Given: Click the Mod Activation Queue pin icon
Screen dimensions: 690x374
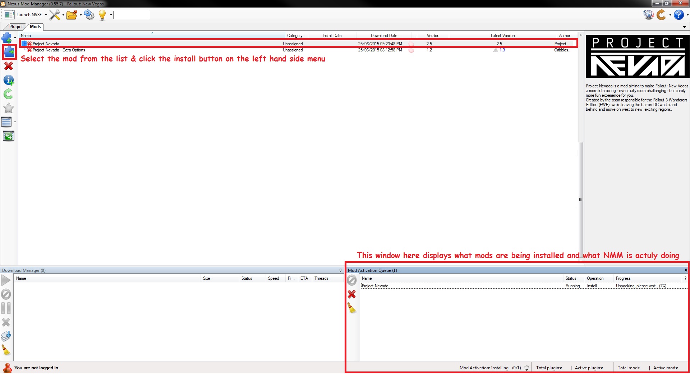Looking at the screenshot, I should [686, 270].
